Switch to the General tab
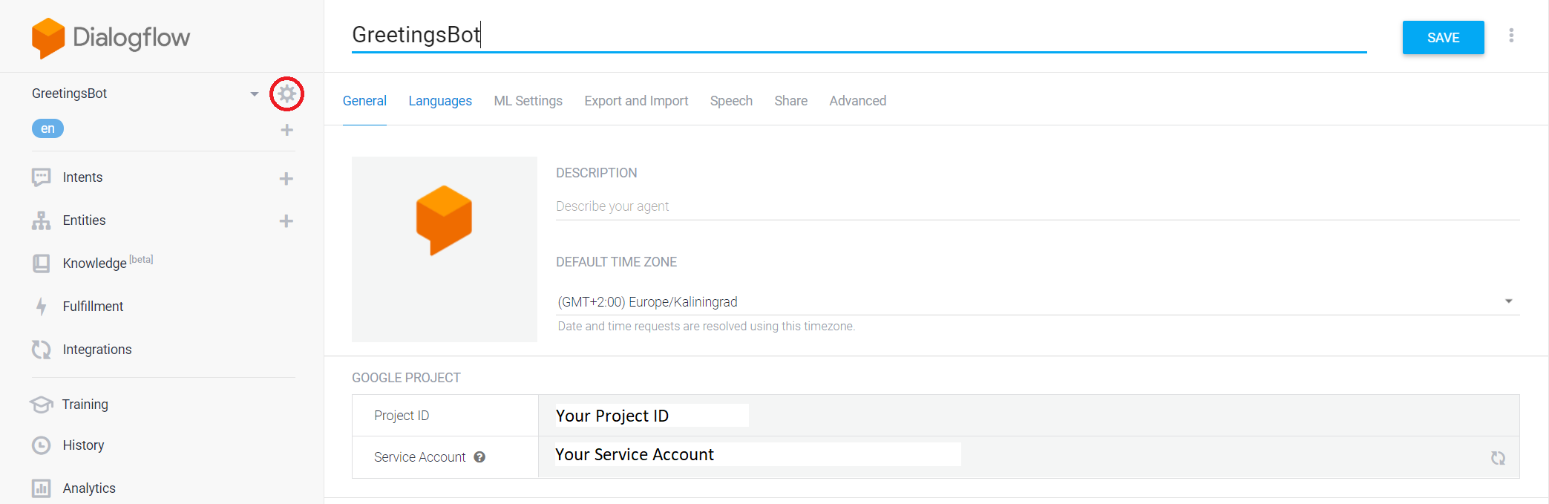Viewport: 1549px width, 504px height. 364,101
